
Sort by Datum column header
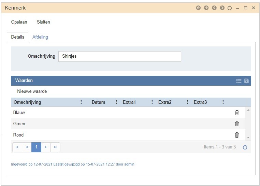[99, 102]
